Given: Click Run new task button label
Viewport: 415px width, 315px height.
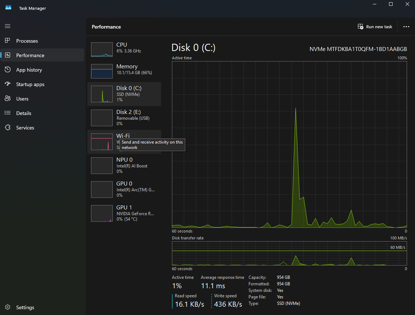Looking at the screenshot, I should coord(379,27).
